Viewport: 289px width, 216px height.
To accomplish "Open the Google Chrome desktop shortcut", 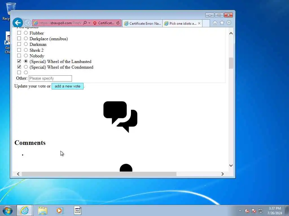I will click(x=7, y=43).
